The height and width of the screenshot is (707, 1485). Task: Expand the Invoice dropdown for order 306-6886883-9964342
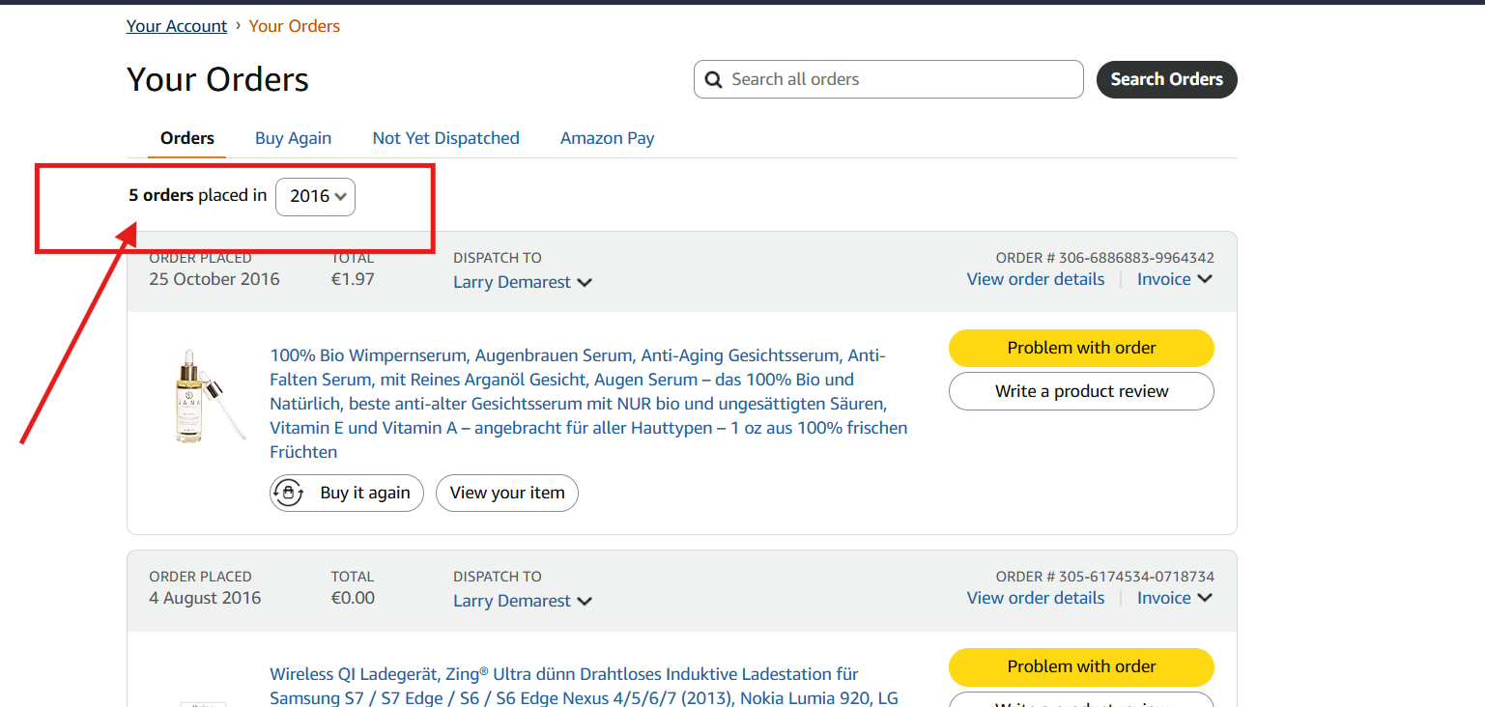[1174, 278]
